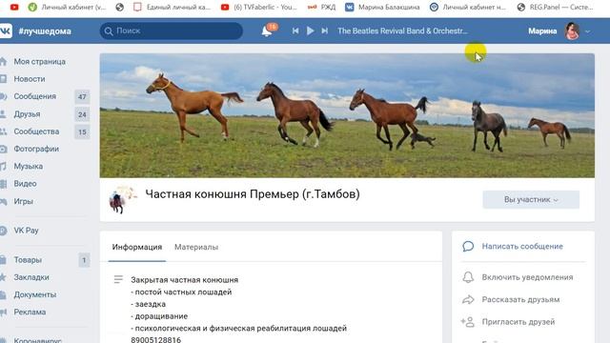Open VK home via the VK logo

[6, 30]
